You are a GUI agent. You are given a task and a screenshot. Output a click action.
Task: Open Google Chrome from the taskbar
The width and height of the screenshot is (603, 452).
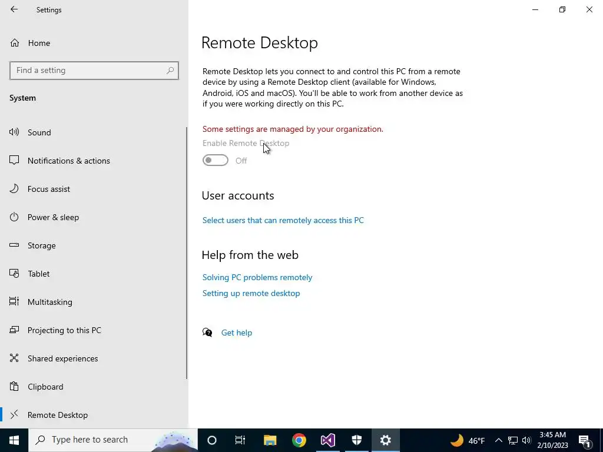(299, 440)
